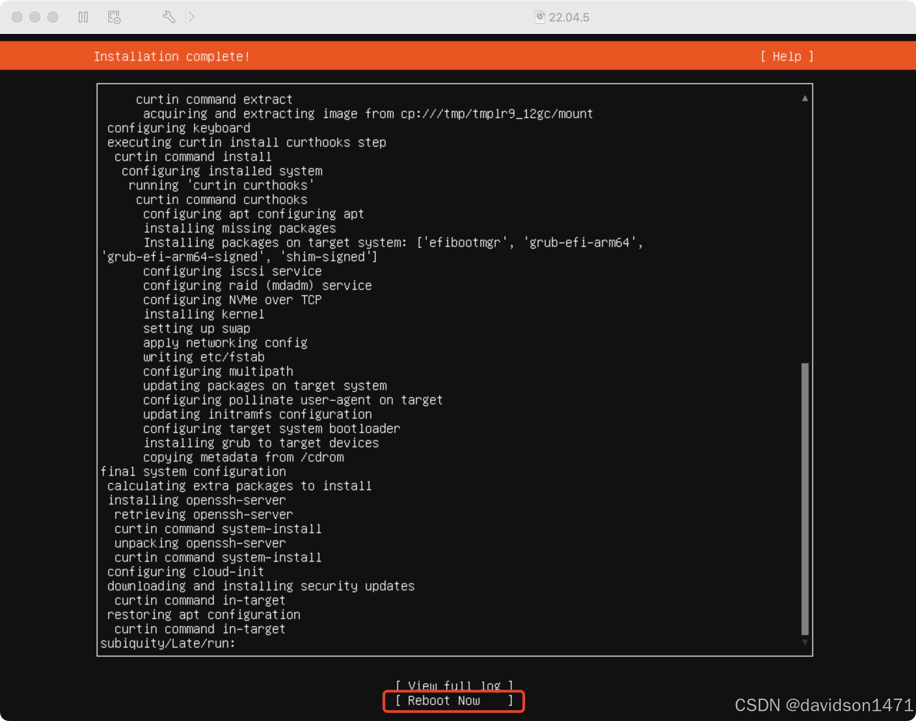
Task: Pause the virtual machine
Action: pos(83,17)
